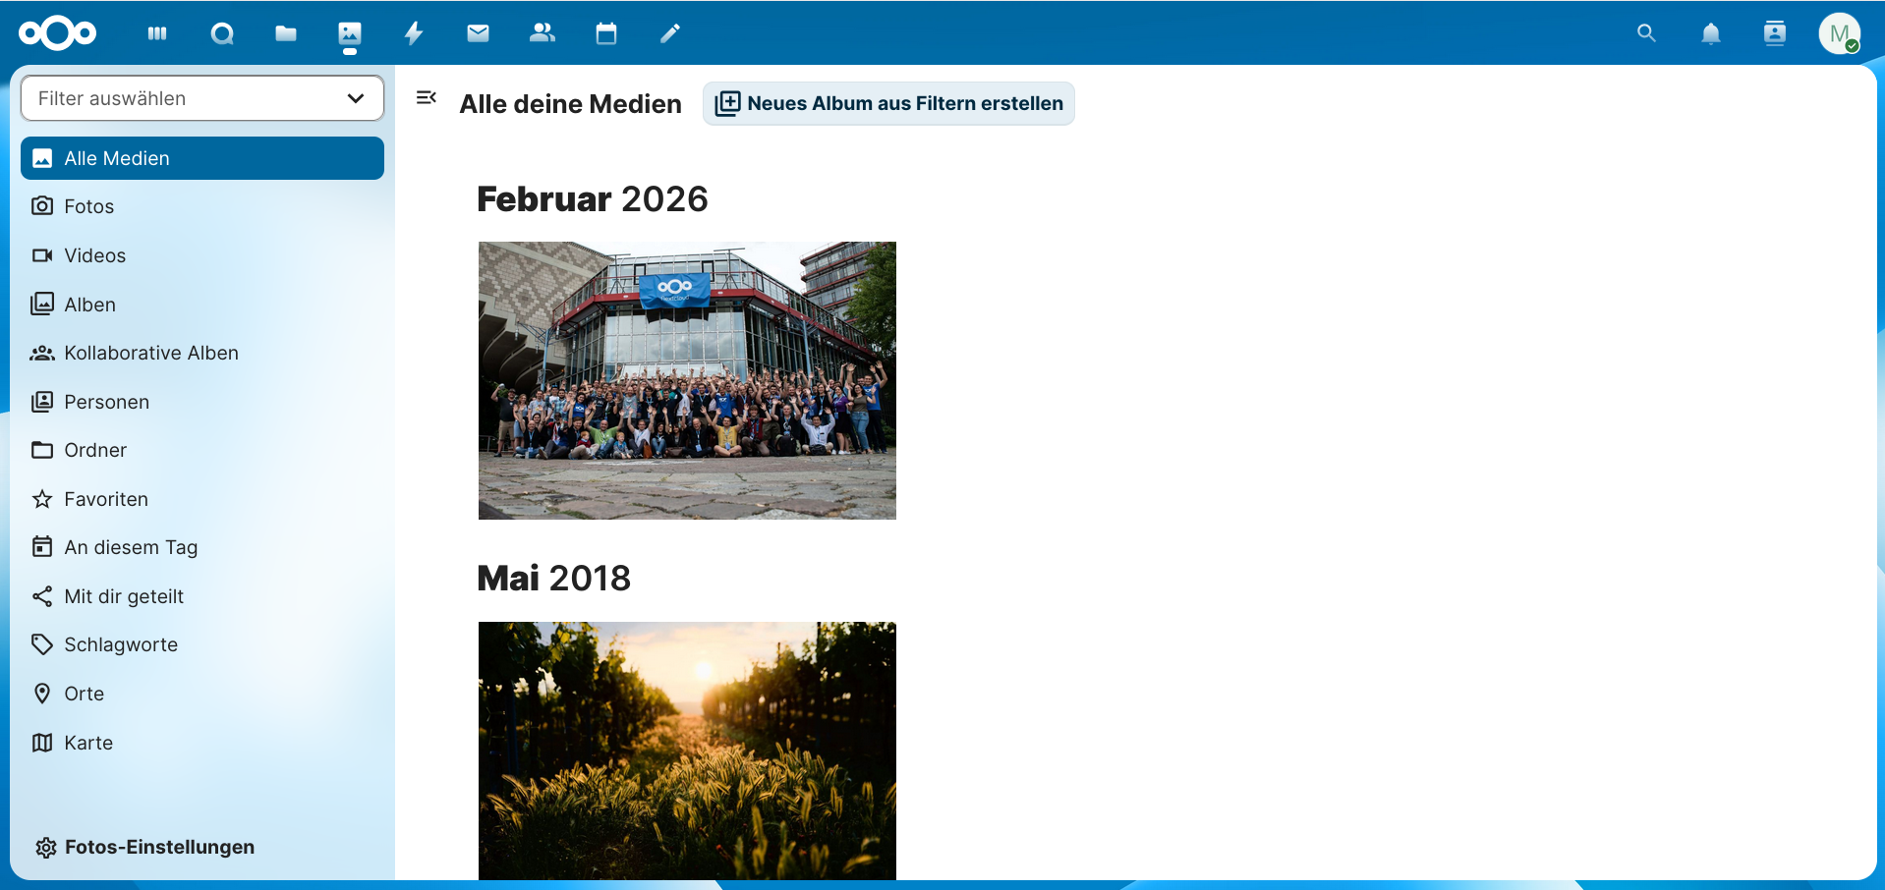This screenshot has height=890, width=1885.
Task: Open the notifications bell
Action: [1710, 32]
